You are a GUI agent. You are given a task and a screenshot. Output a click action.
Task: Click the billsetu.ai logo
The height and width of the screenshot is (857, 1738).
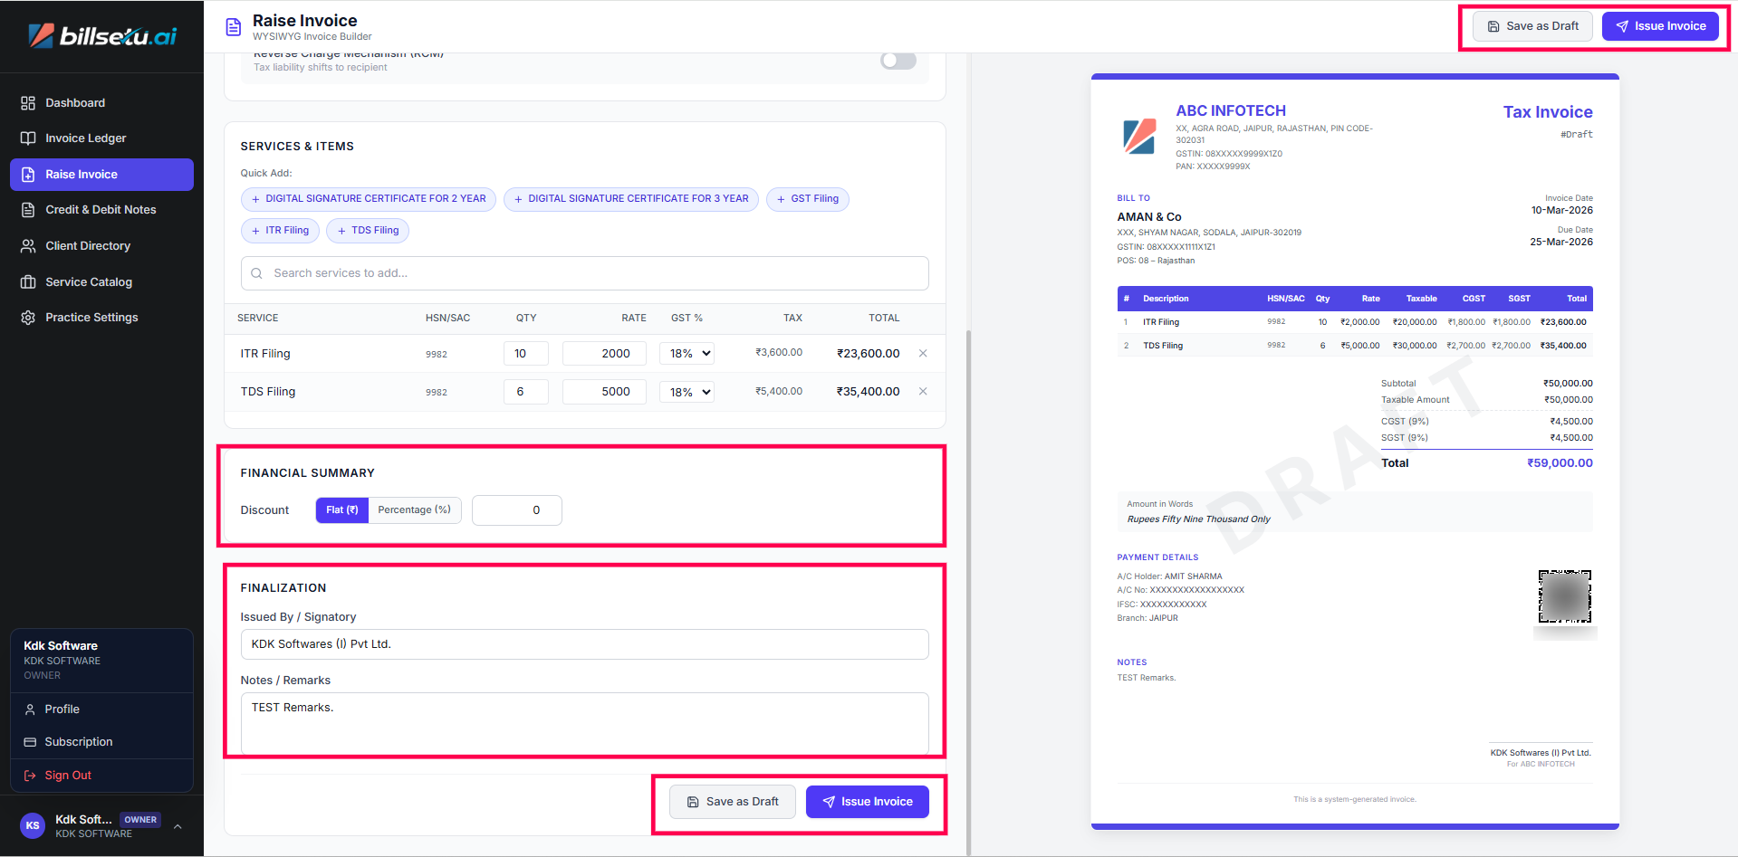click(102, 36)
